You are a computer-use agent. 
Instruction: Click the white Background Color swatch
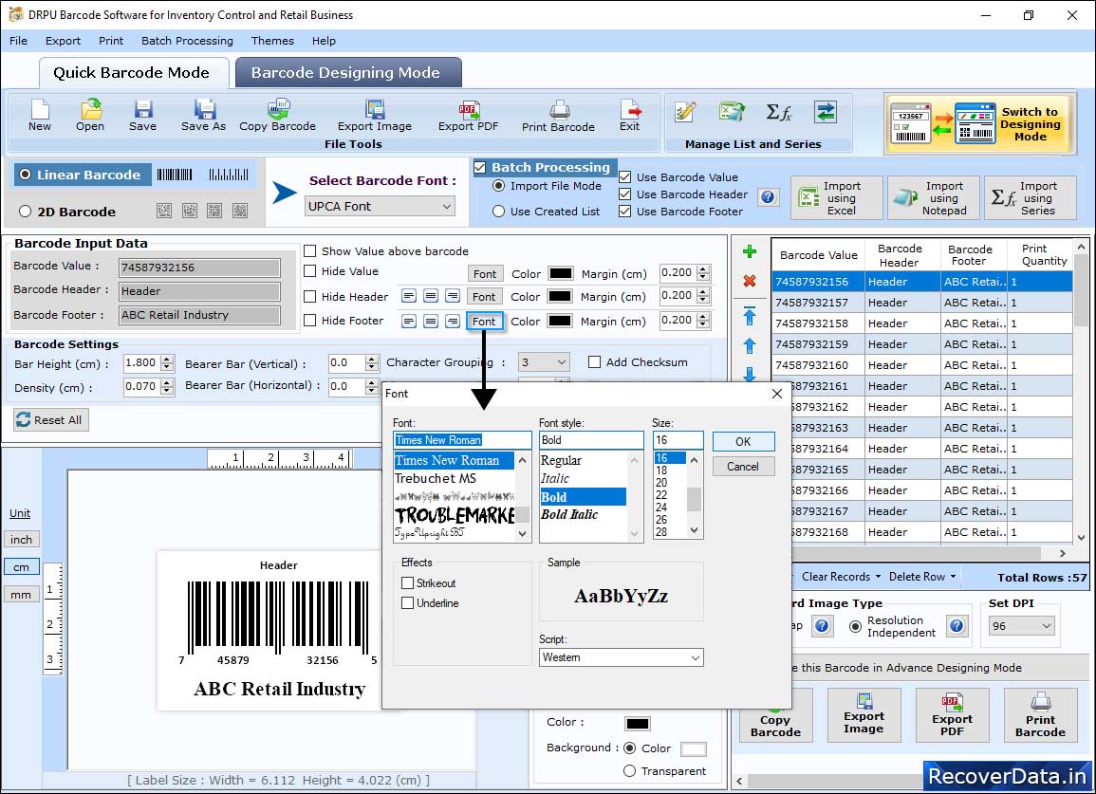pyautogui.click(x=693, y=748)
